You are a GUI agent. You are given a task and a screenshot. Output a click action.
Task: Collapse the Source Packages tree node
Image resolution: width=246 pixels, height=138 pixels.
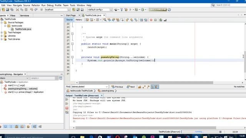(x=2, y=22)
